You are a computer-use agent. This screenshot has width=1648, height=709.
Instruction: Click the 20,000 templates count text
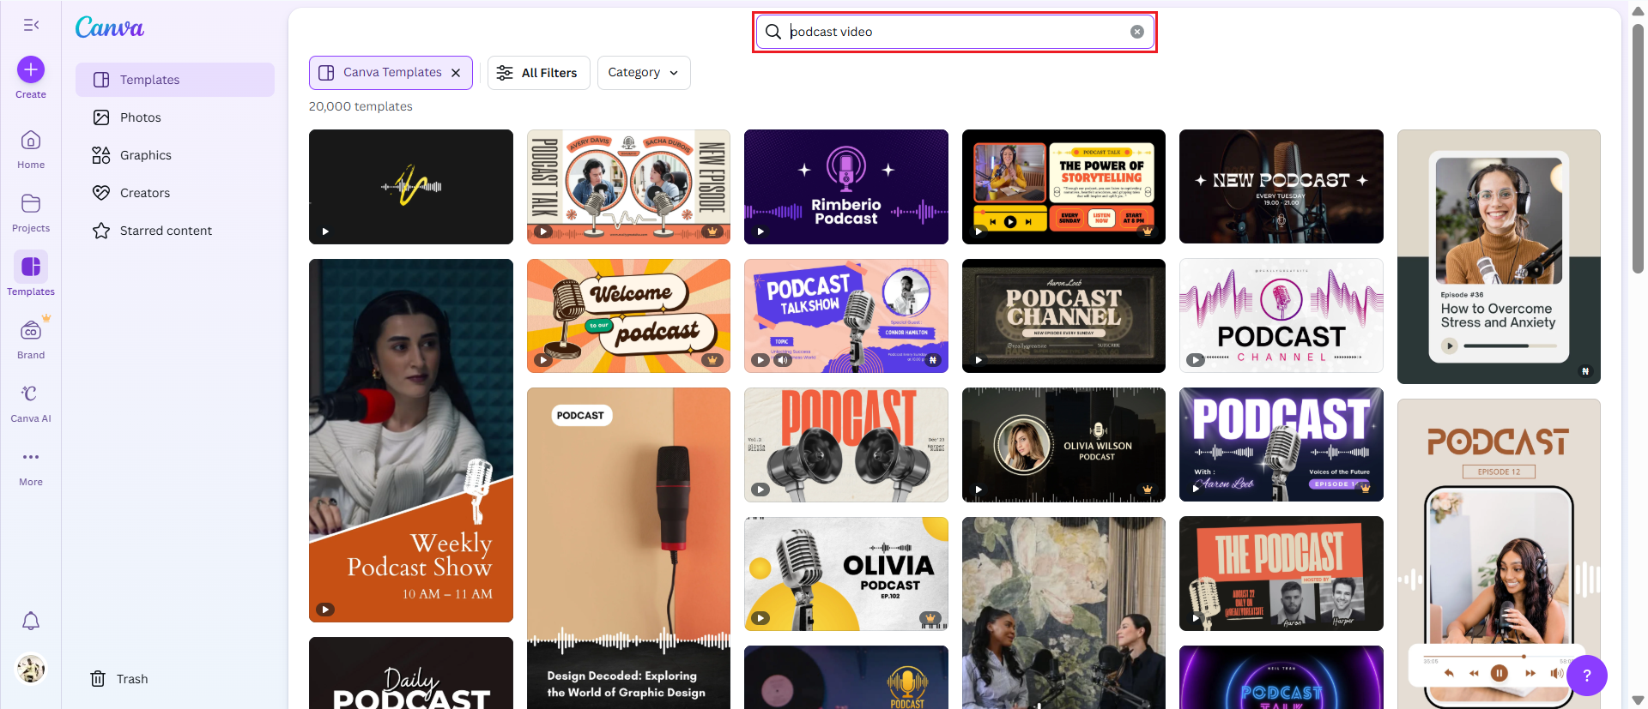pos(360,106)
